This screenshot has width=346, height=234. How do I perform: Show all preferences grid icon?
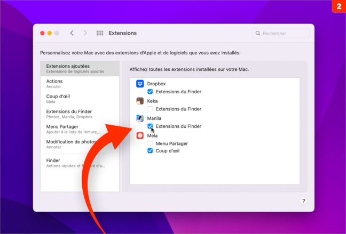100,33
